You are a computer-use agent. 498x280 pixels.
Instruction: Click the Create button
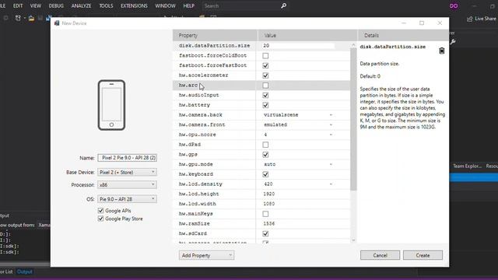(x=423, y=255)
